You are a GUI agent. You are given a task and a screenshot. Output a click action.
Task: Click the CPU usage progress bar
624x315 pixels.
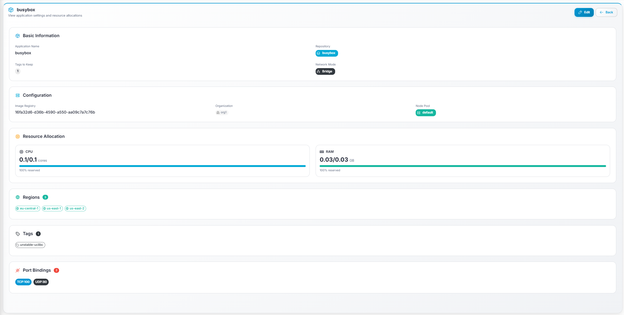click(x=162, y=166)
